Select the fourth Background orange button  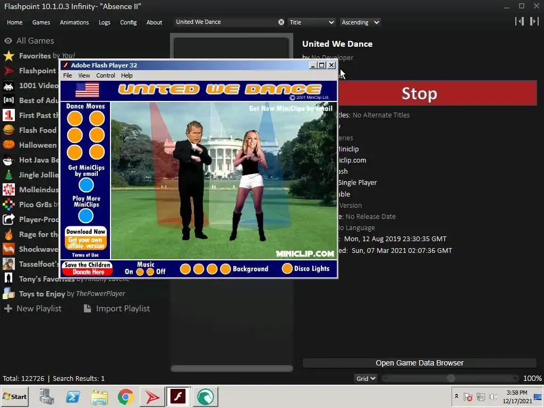(x=225, y=269)
